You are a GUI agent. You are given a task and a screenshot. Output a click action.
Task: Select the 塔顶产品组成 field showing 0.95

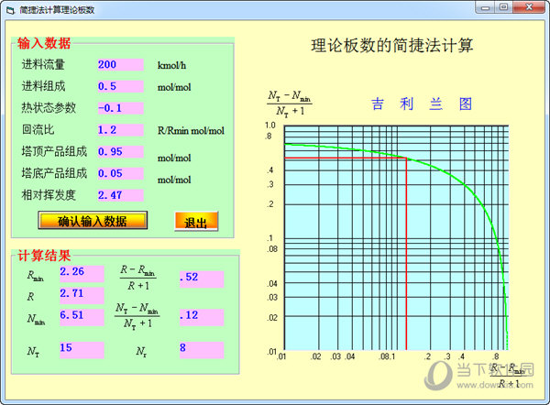(x=121, y=152)
